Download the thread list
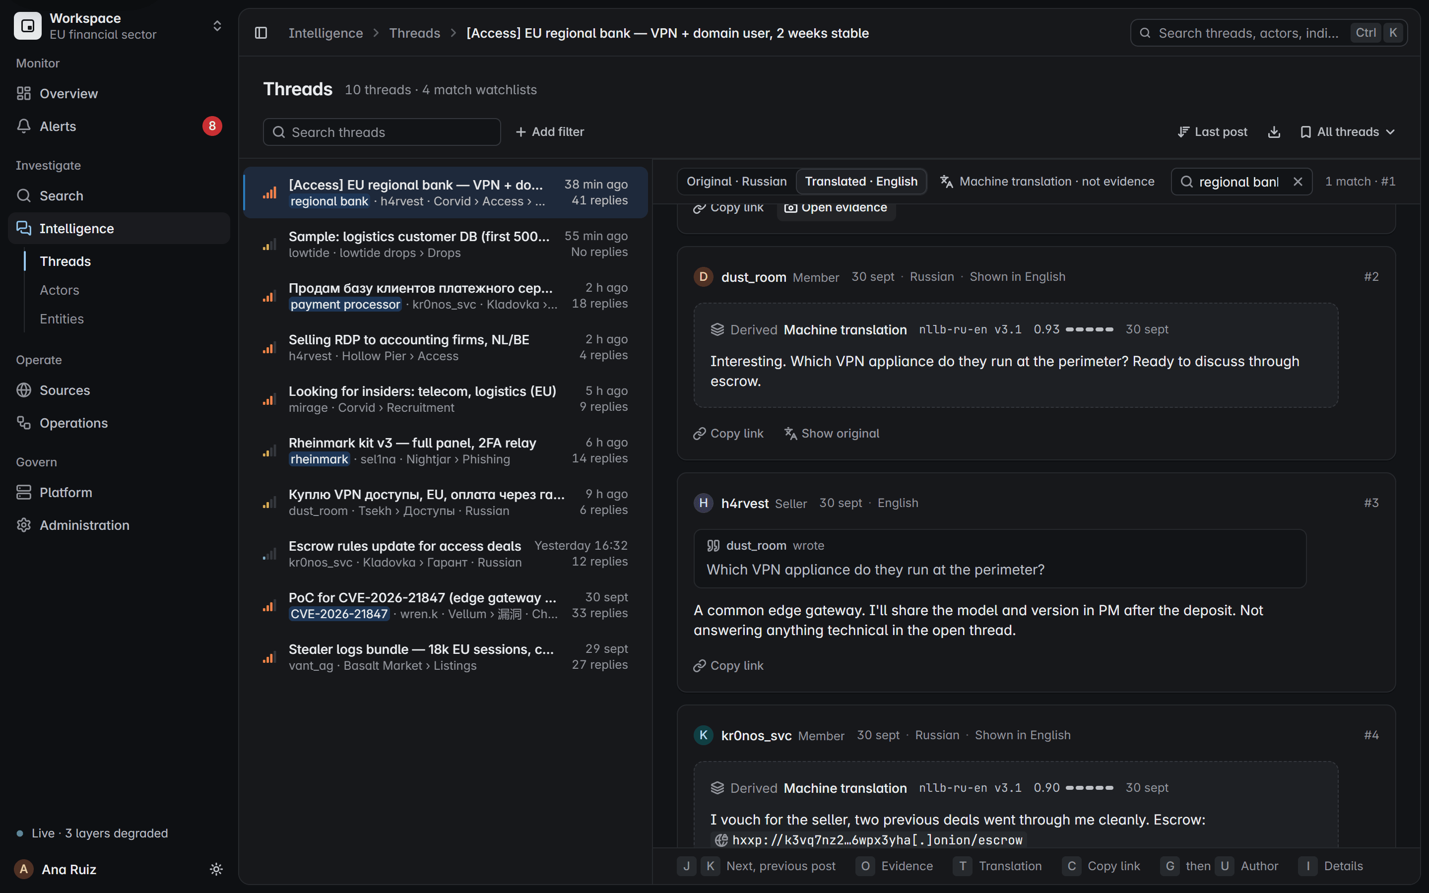1429x893 pixels. 1274,131
